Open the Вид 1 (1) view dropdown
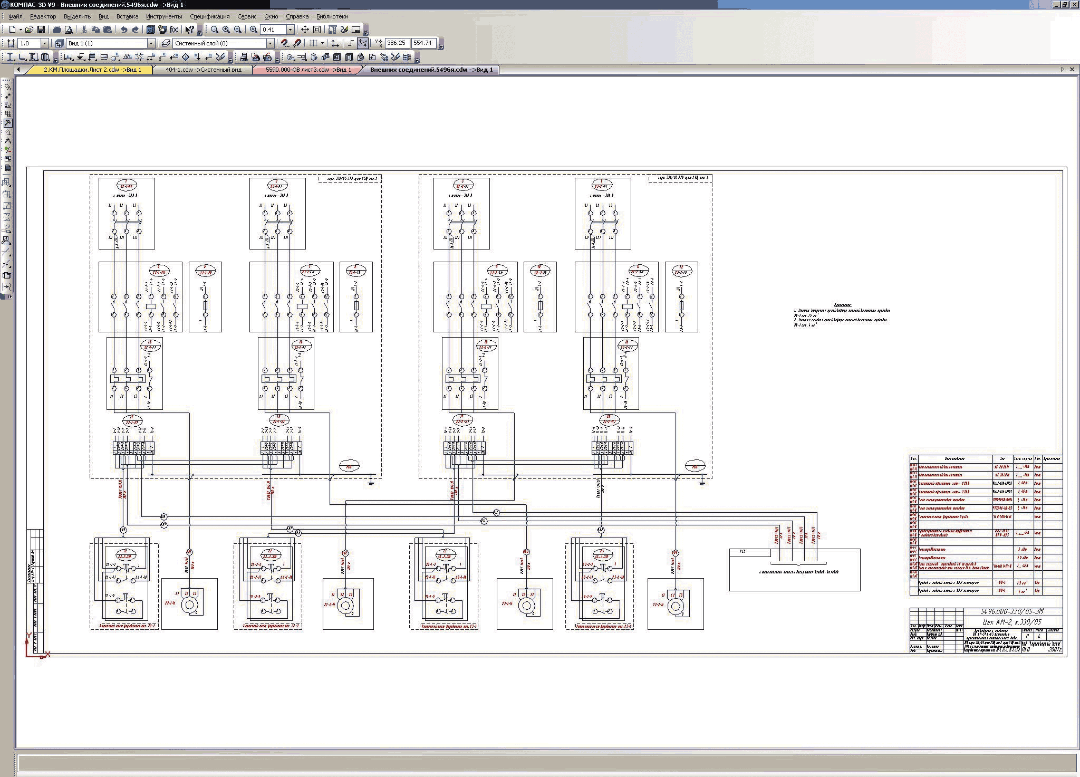The height and width of the screenshot is (777, 1080). [x=151, y=43]
